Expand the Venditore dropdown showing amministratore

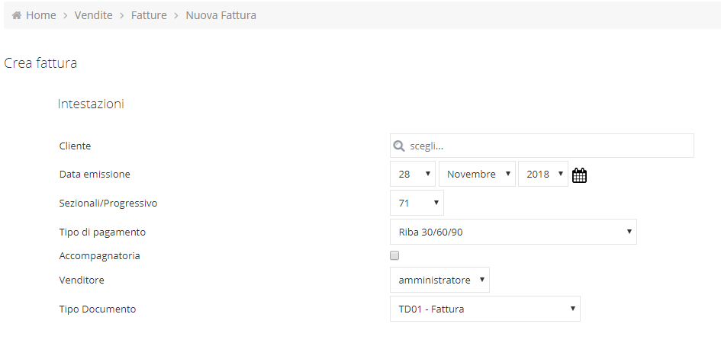[439, 280]
